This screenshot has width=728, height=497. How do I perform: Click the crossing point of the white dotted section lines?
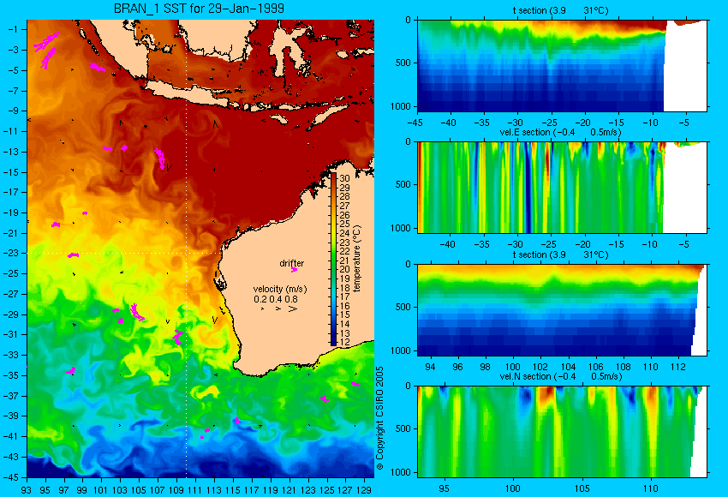[186, 253]
